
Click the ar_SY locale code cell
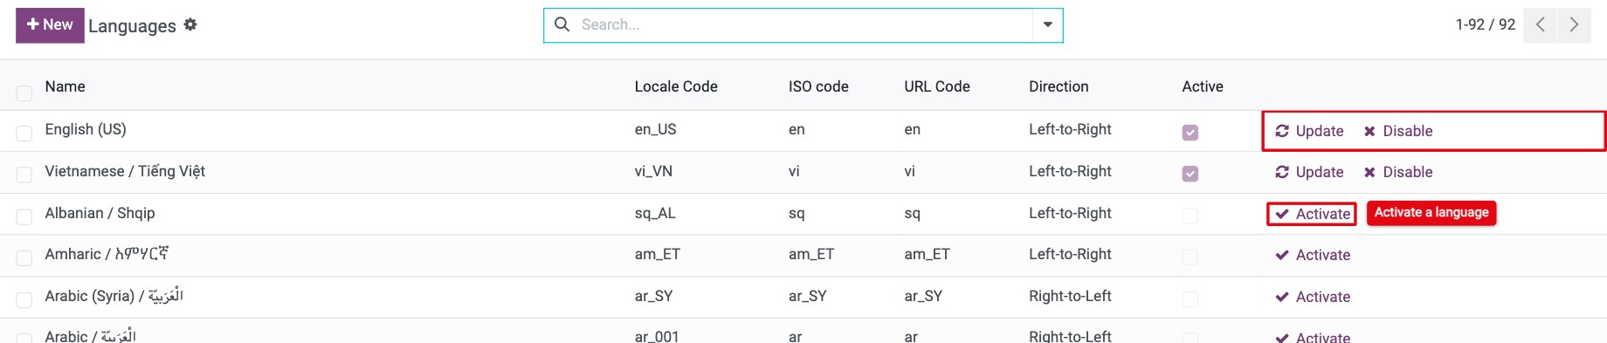click(654, 296)
